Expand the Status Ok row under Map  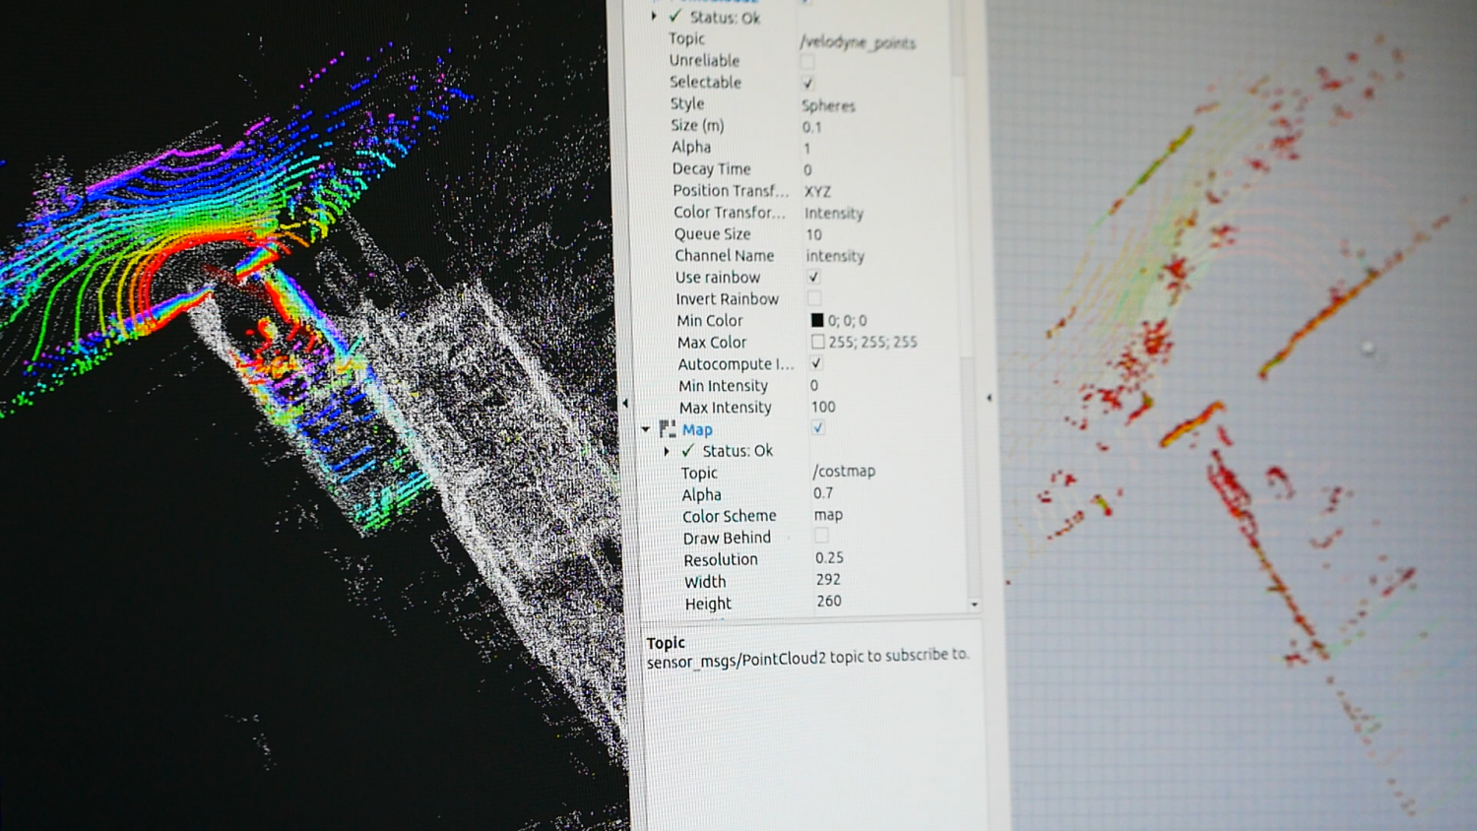point(667,451)
